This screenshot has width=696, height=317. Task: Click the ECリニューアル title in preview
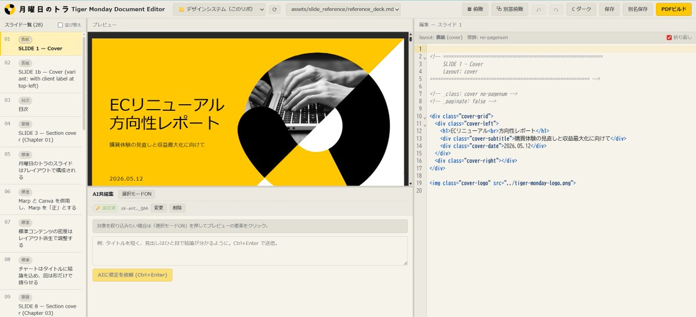[166, 114]
